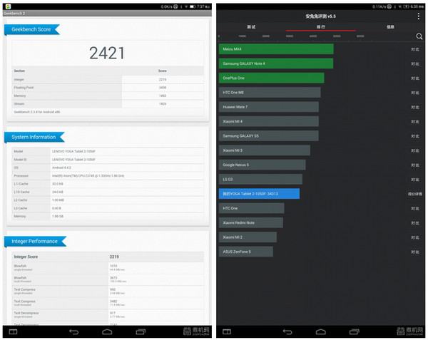The image size is (428, 340).
Task: Tap 对比 beside LG G3
Action: click(415, 180)
